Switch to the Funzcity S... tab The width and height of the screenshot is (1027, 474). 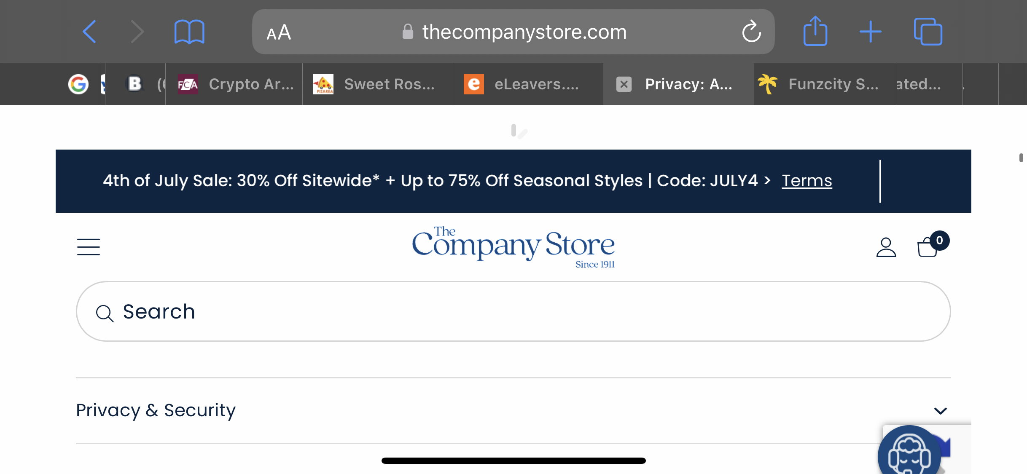click(825, 84)
